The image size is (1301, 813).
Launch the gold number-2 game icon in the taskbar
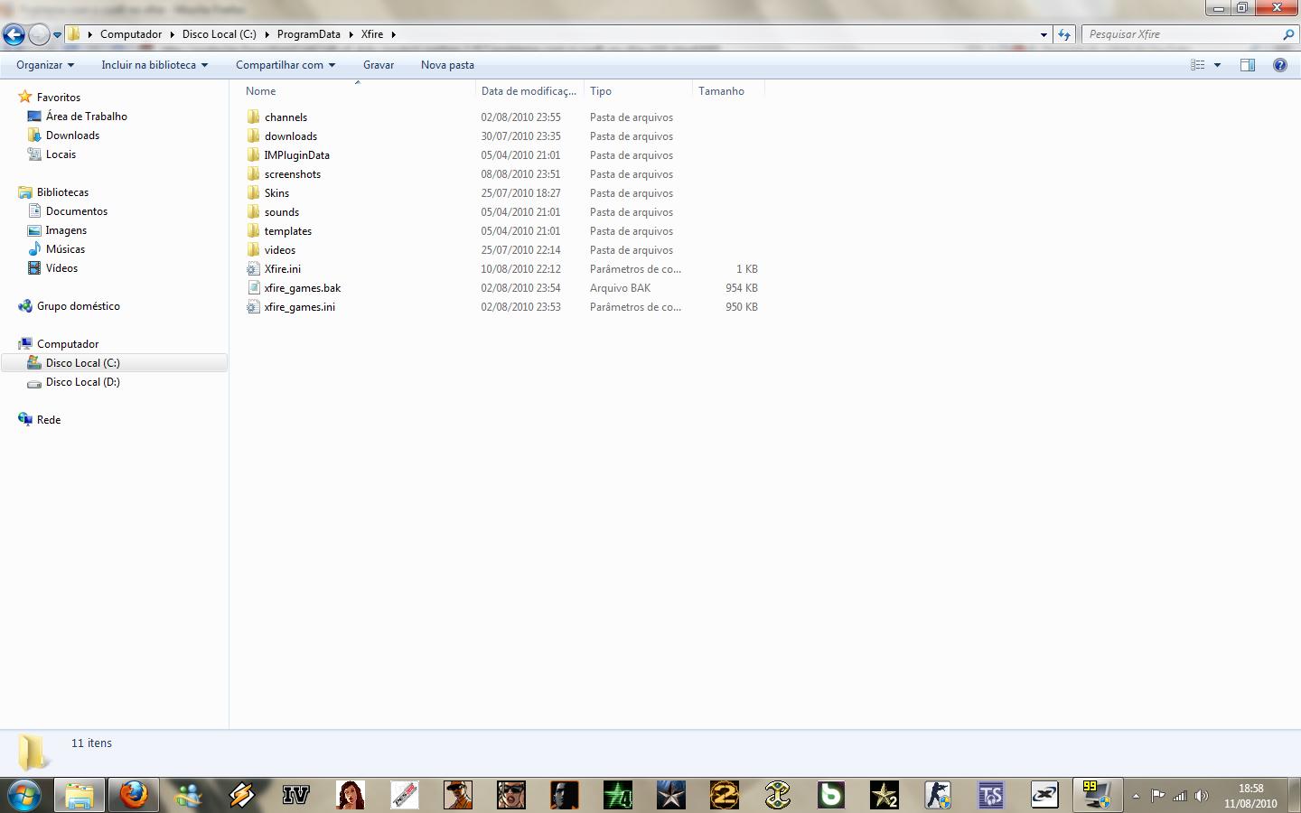(x=724, y=795)
